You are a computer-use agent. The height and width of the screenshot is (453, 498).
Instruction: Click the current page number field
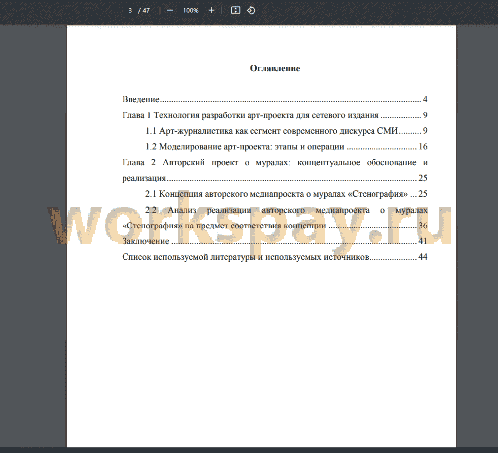(130, 10)
